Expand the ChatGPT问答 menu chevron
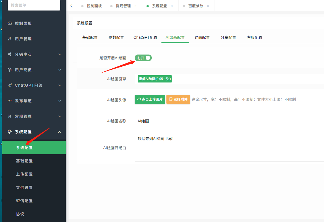The width and height of the screenshot is (324, 222). pyautogui.click(x=60, y=85)
